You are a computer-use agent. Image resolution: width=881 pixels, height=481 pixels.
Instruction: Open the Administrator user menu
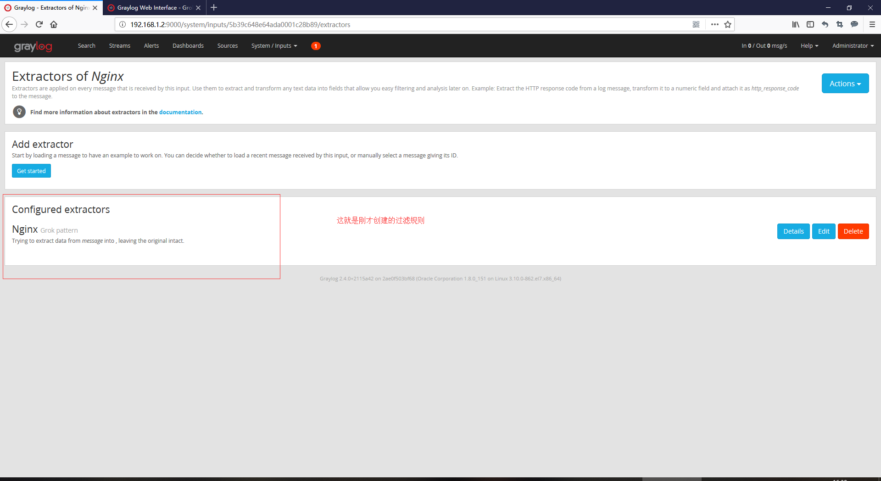click(x=853, y=46)
